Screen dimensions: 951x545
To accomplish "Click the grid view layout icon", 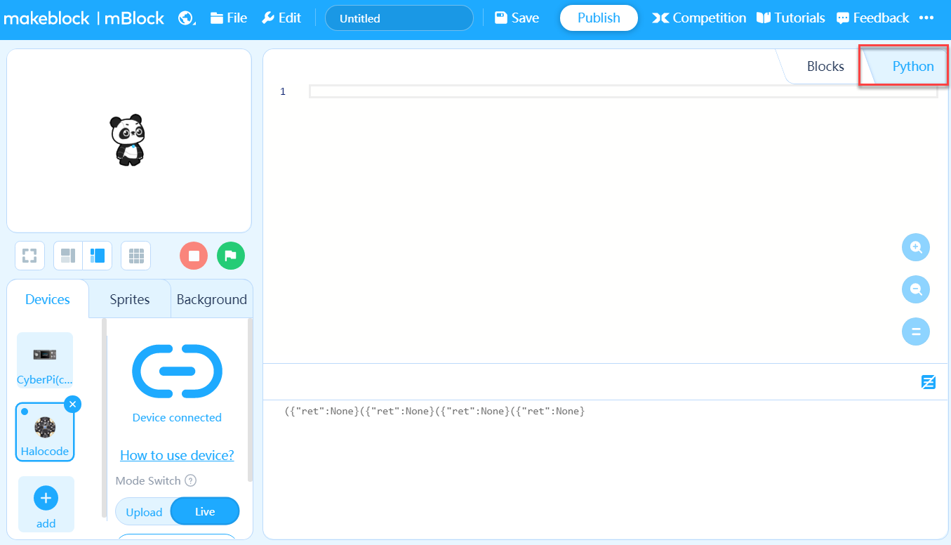I will [x=136, y=256].
